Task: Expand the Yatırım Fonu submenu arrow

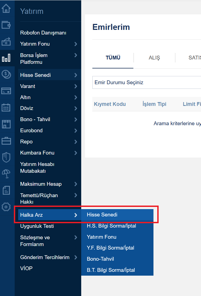Action: 76,44
